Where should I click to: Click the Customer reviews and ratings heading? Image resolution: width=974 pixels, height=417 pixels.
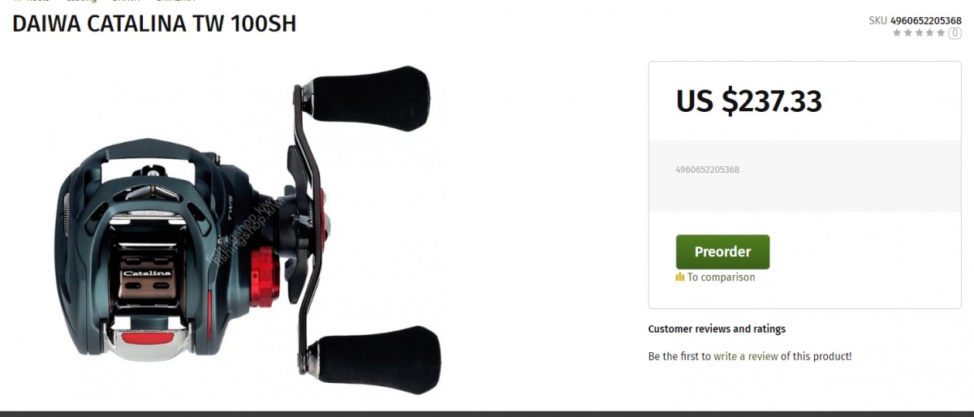point(717,329)
